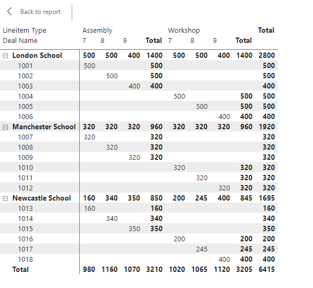Click the Deal Name header label

coord(20,41)
